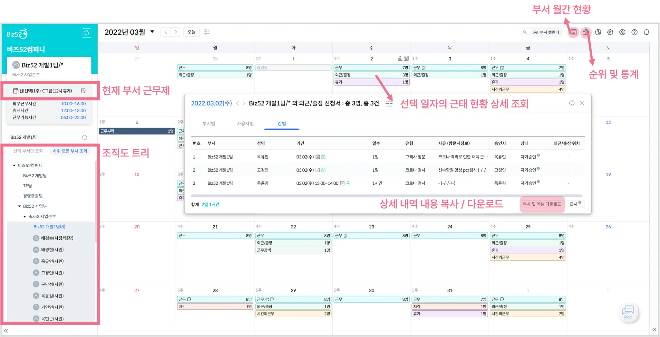Click the 근무부족 event on March 6
Image resolution: width=660 pixels, height=337 pixels.
(x=137, y=131)
